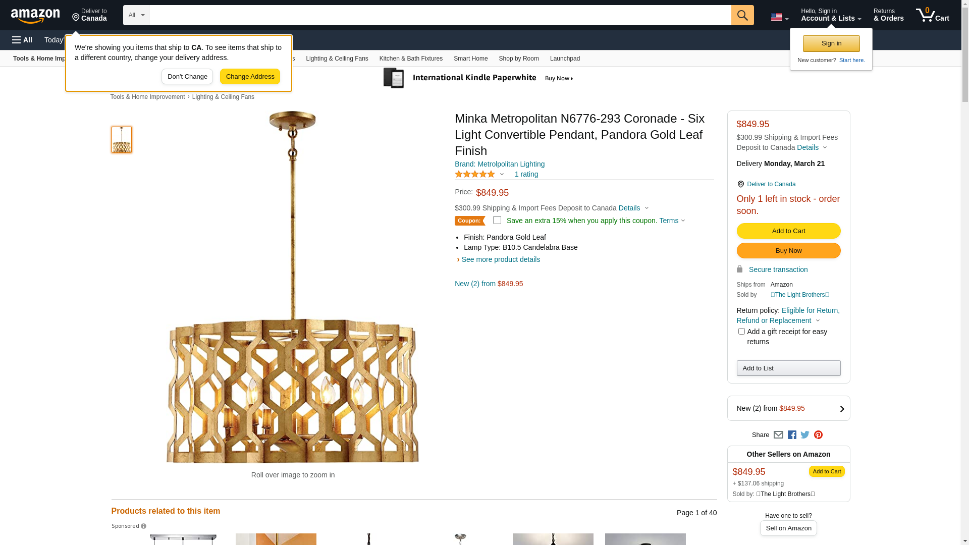The image size is (969, 545).
Task: Apply the 15% coupon checkbox
Action: (497, 221)
